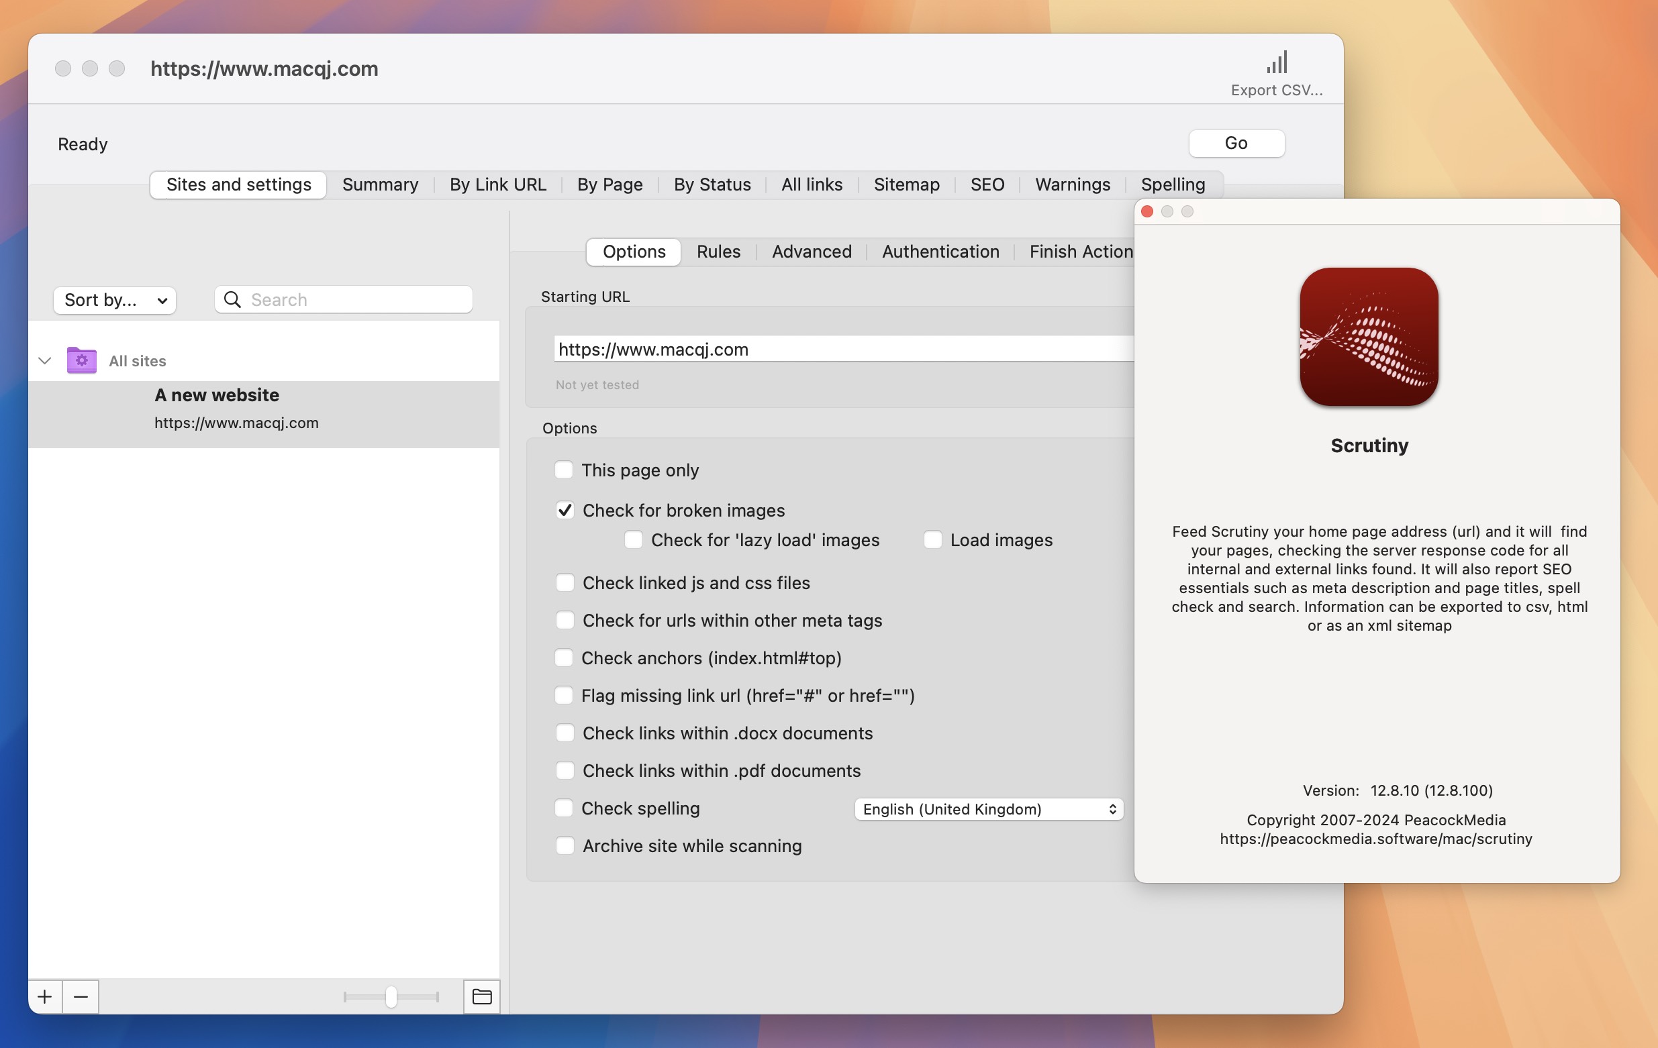Image resolution: width=1658 pixels, height=1048 pixels.
Task: Click the Search sites field
Action: pyautogui.click(x=344, y=299)
